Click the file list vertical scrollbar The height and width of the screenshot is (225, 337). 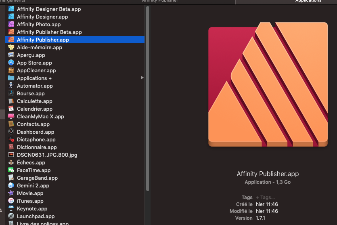[x=148, y=99]
